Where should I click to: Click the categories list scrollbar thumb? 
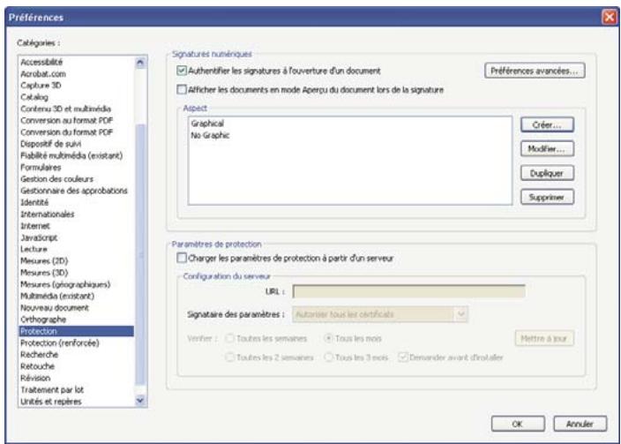(x=140, y=254)
